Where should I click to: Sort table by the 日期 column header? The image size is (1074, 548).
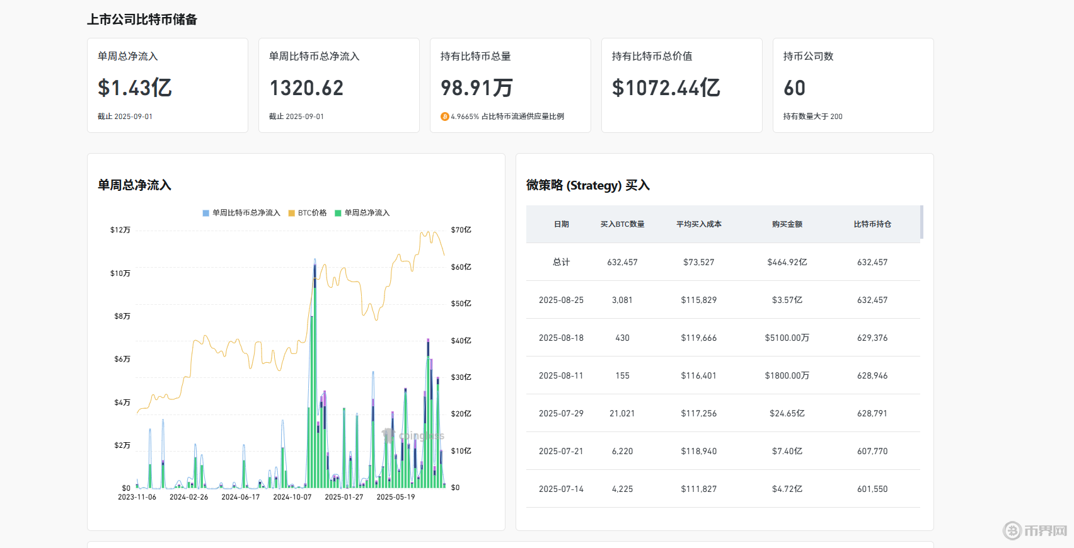561,224
